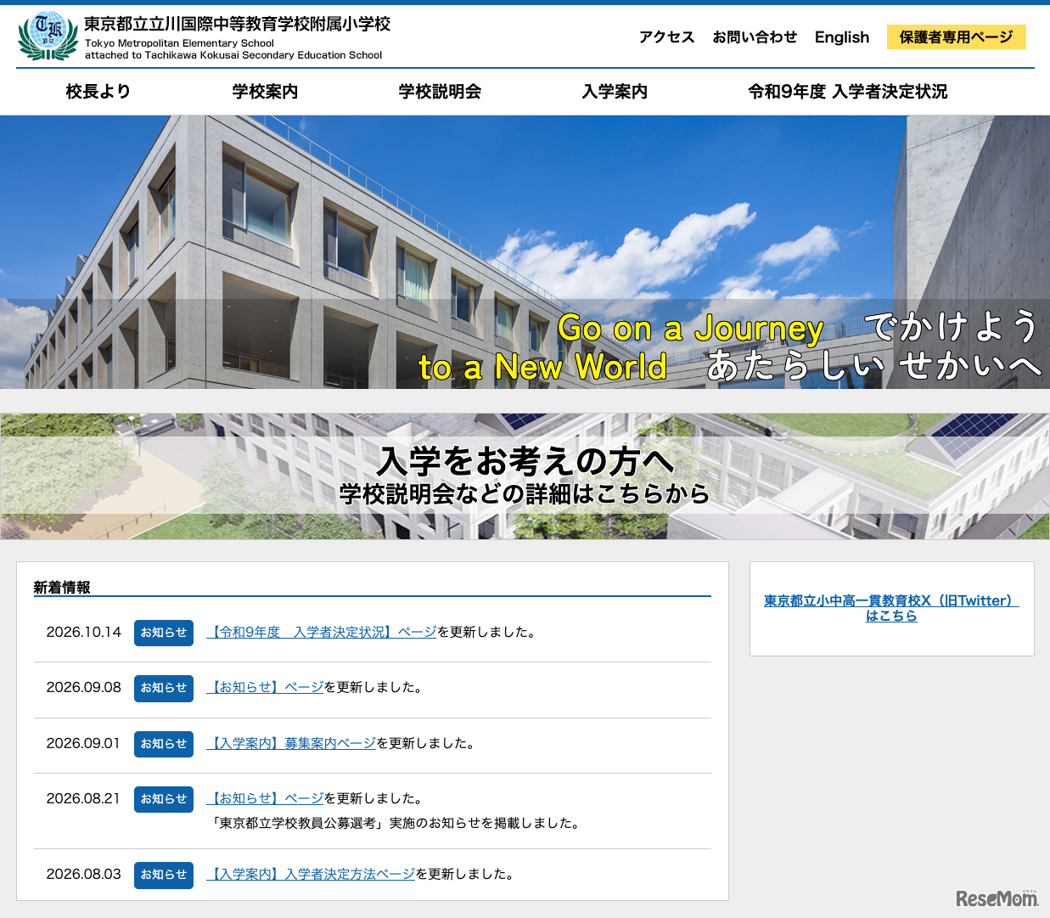Click お知らせ tag on 2026.08.21 row
This screenshot has width=1050, height=918.
click(164, 799)
